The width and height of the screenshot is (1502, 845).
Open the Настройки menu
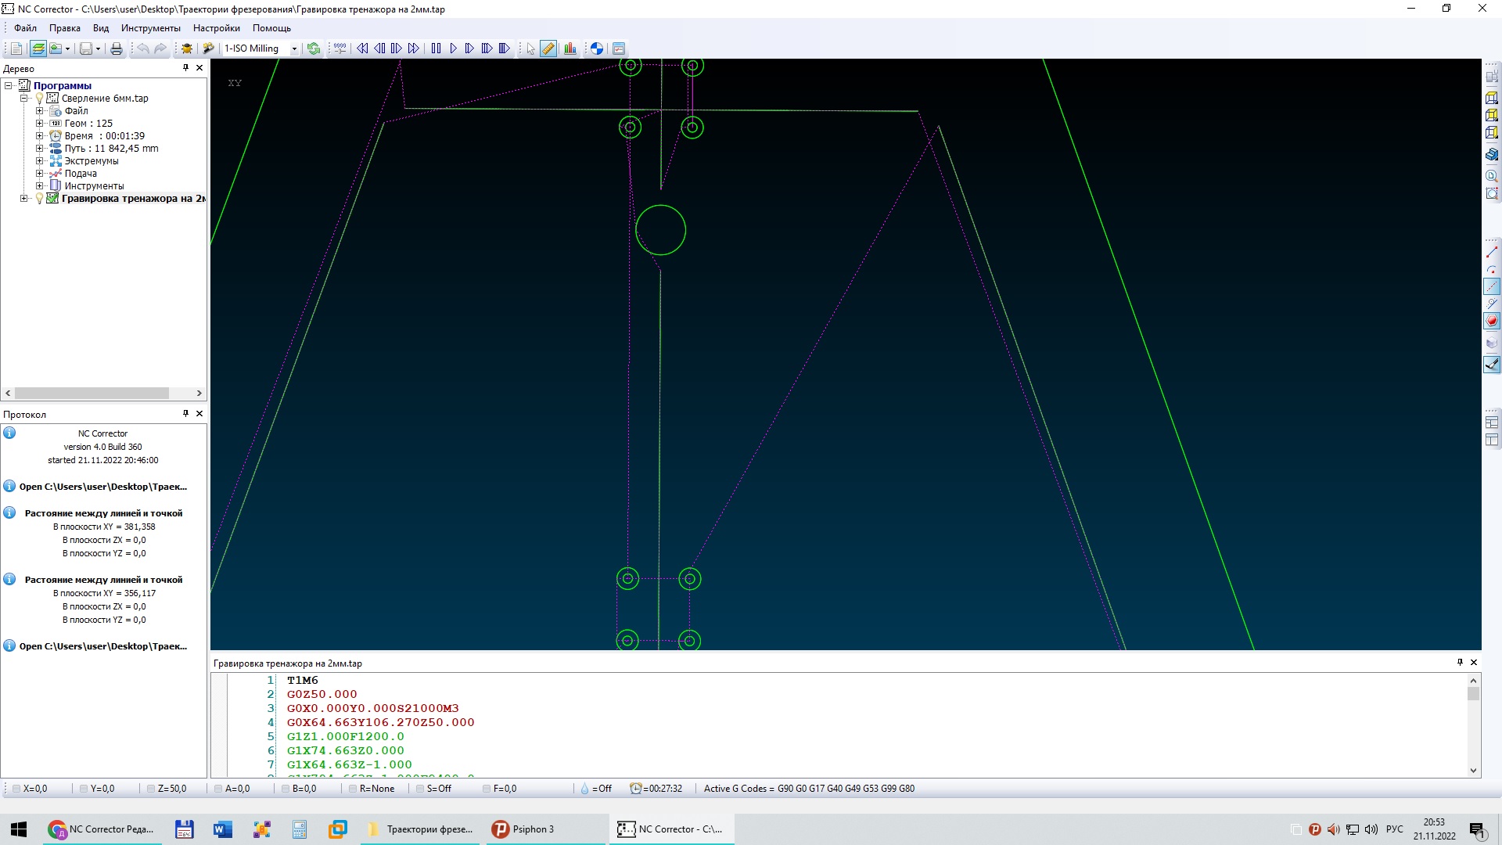(x=216, y=28)
